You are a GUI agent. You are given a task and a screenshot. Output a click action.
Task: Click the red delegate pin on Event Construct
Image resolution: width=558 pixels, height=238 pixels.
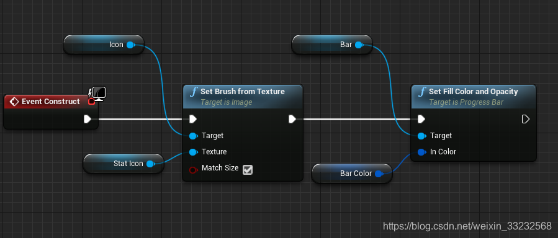pos(91,102)
